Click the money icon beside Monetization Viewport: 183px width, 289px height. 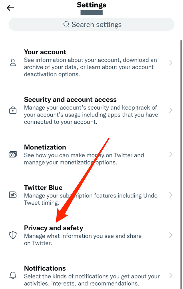click(13, 155)
